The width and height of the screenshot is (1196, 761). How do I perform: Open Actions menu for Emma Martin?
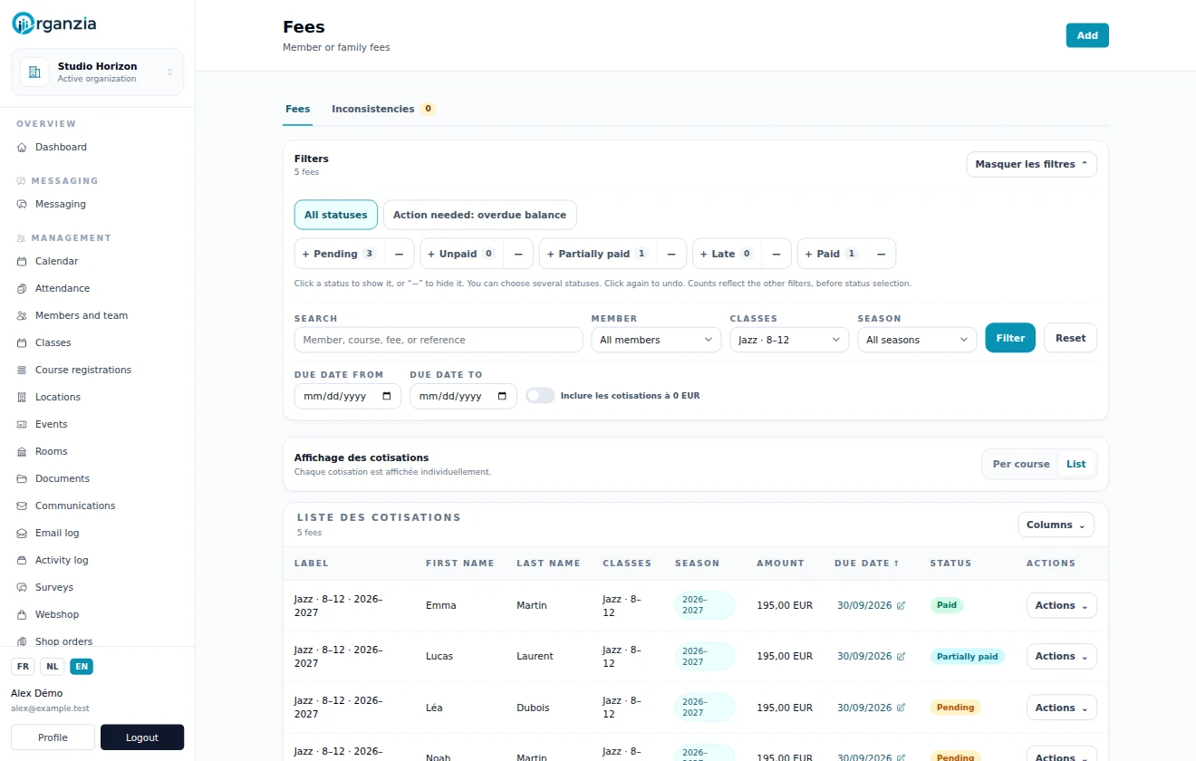[x=1061, y=605]
